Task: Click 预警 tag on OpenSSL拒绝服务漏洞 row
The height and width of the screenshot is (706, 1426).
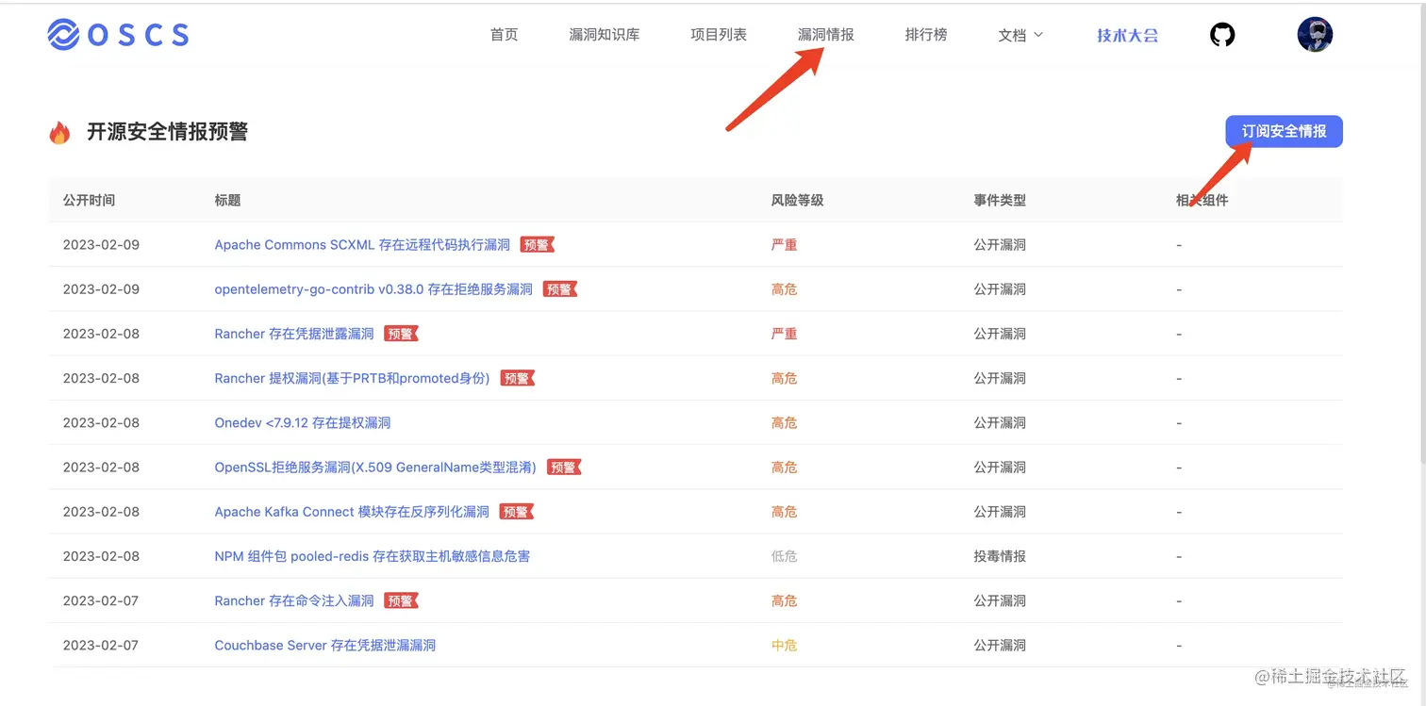Action: 564,468
